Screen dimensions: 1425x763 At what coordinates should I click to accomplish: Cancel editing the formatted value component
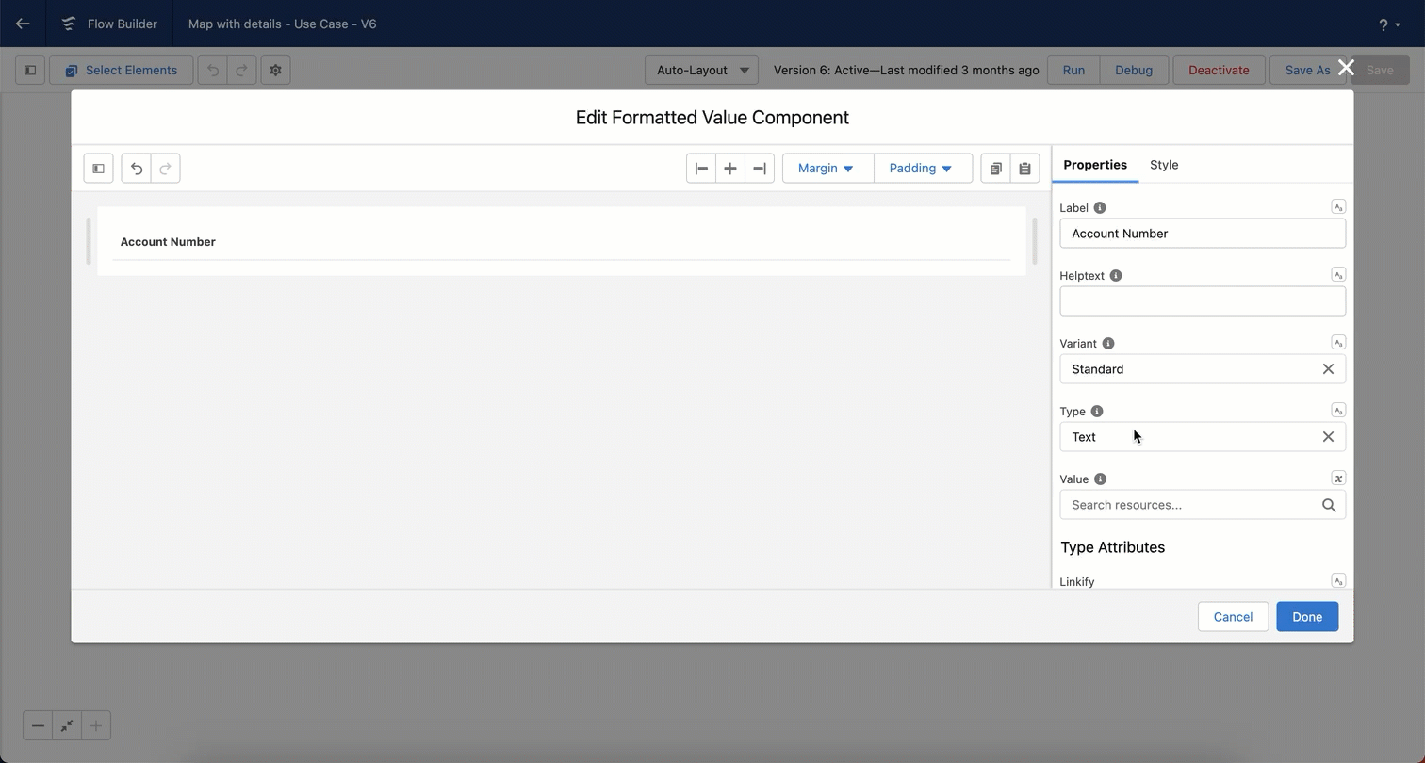(x=1232, y=617)
